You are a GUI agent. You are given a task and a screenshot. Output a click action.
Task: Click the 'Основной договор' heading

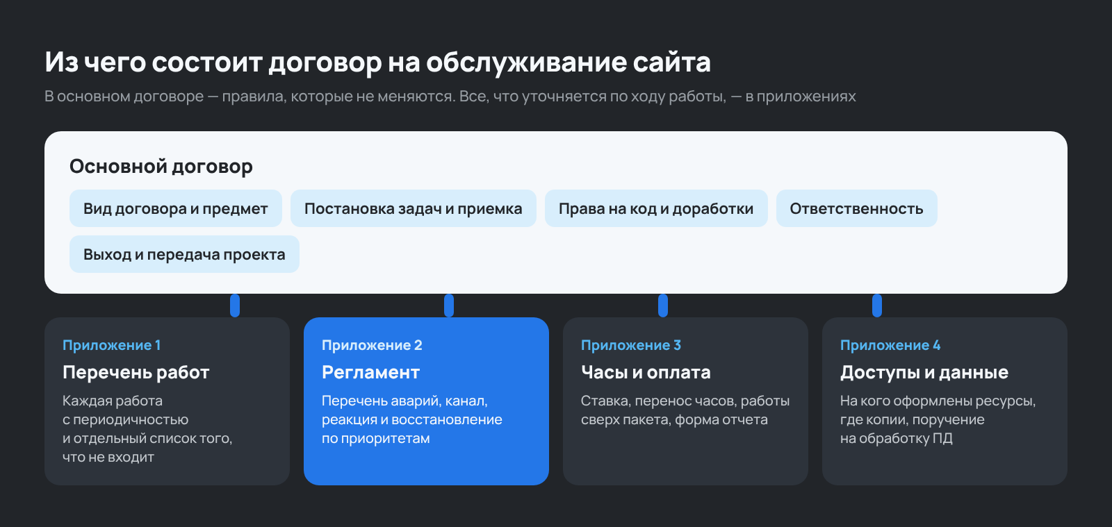161,167
